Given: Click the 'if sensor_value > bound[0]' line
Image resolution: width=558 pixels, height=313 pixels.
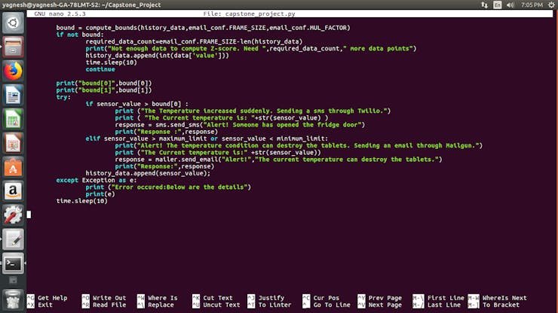Looking at the screenshot, I should pos(137,104).
